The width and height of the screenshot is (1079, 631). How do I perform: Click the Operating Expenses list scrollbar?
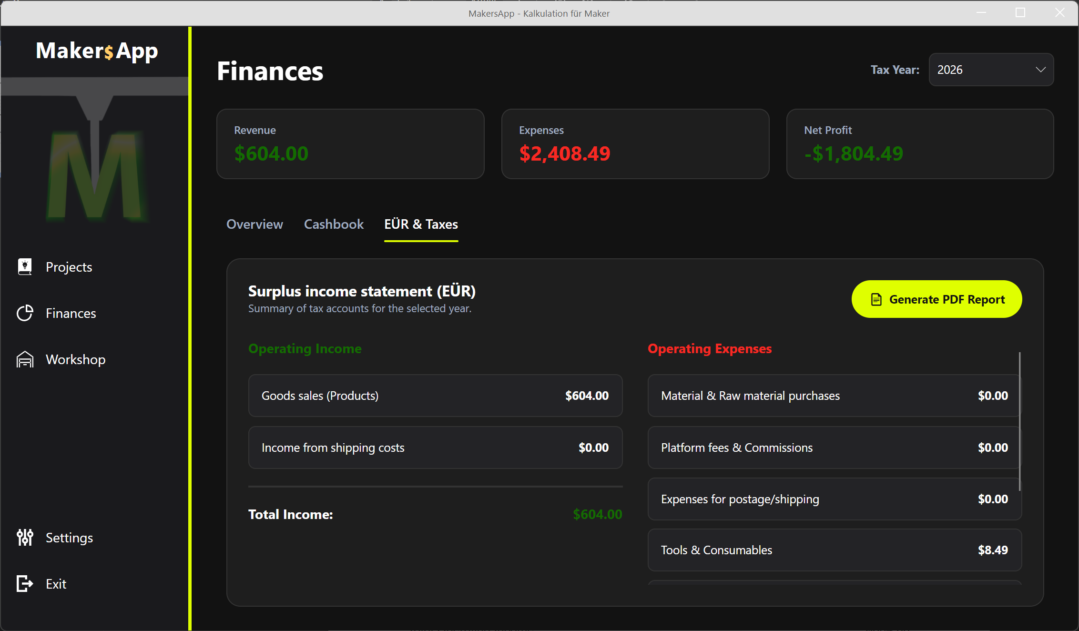1019,422
